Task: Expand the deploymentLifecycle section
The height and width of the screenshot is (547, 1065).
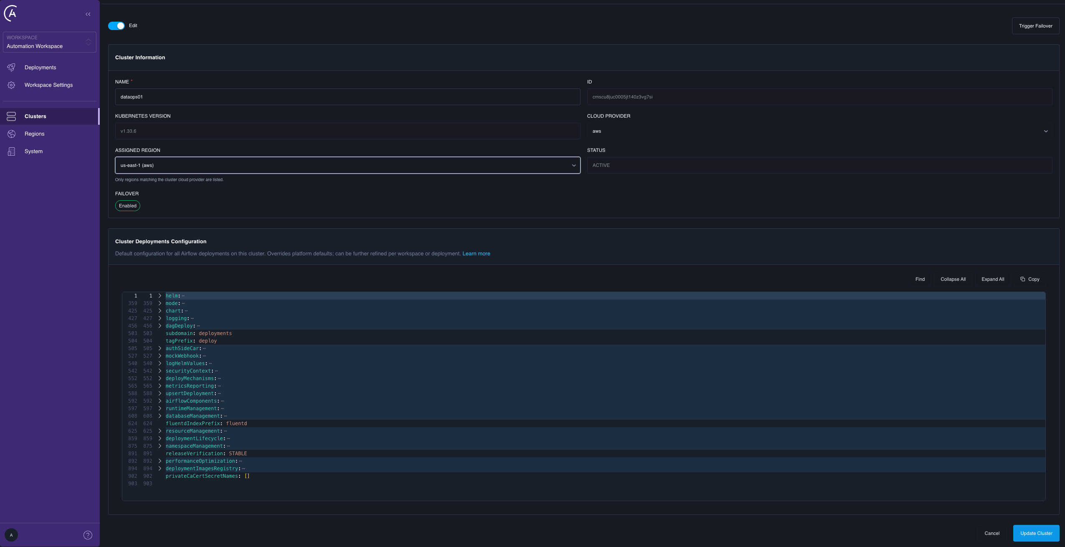Action: point(160,439)
